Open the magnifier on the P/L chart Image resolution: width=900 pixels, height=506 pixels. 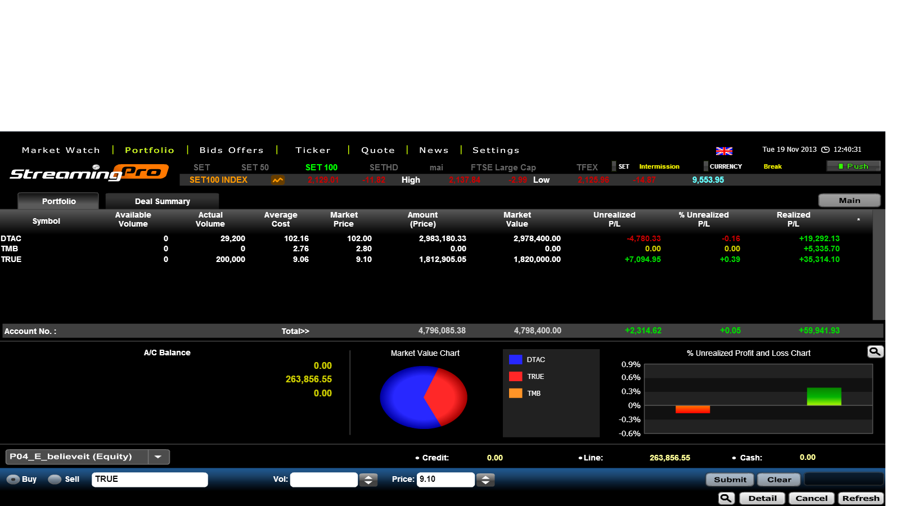click(x=875, y=351)
